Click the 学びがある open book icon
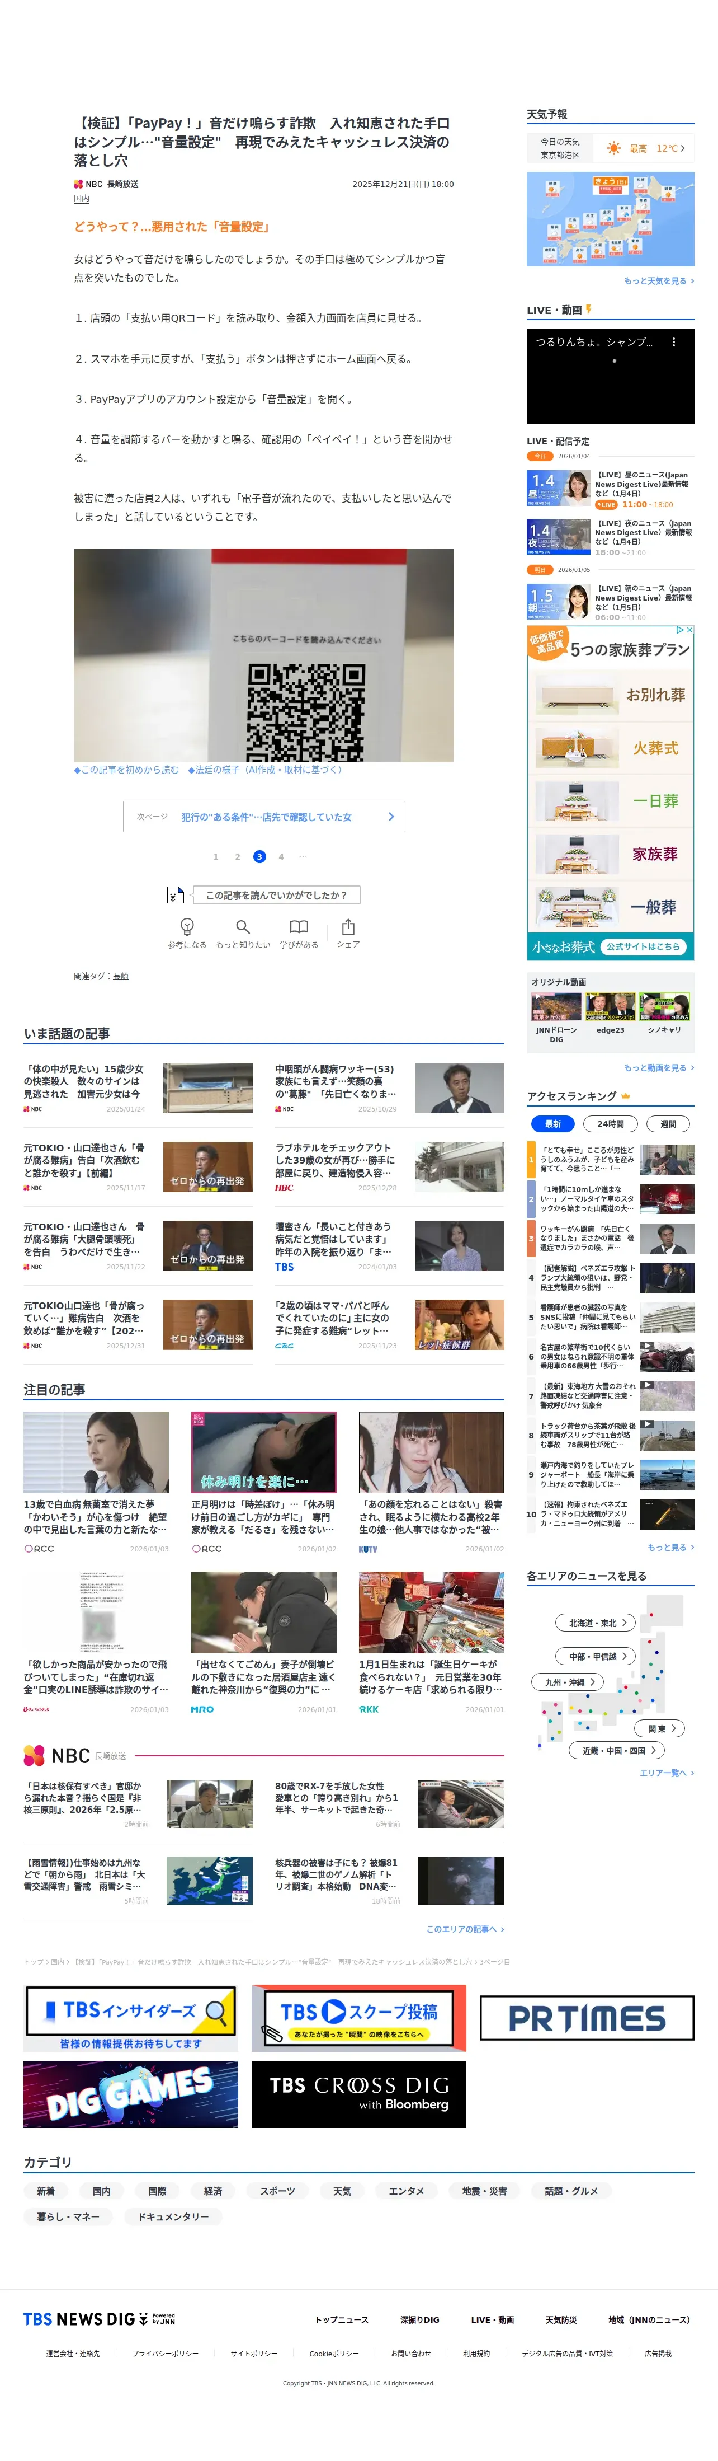 tap(299, 926)
